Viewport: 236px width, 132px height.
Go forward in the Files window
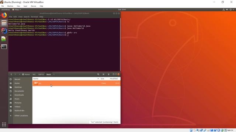(x=15, y=74)
